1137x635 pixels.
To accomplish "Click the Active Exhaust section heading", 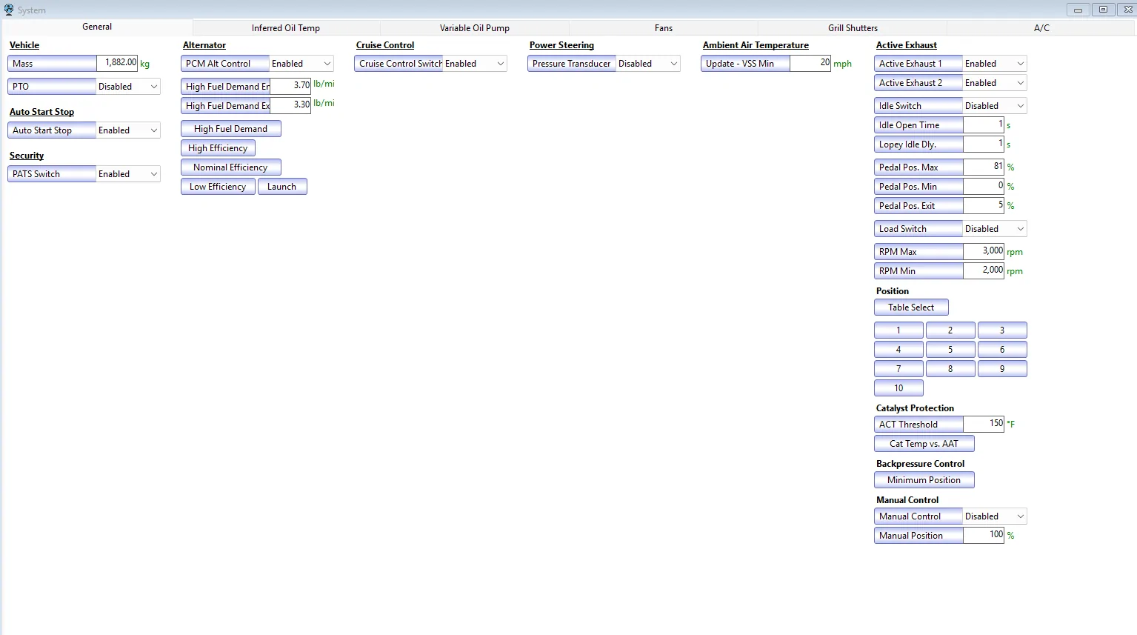I will pyautogui.click(x=906, y=45).
